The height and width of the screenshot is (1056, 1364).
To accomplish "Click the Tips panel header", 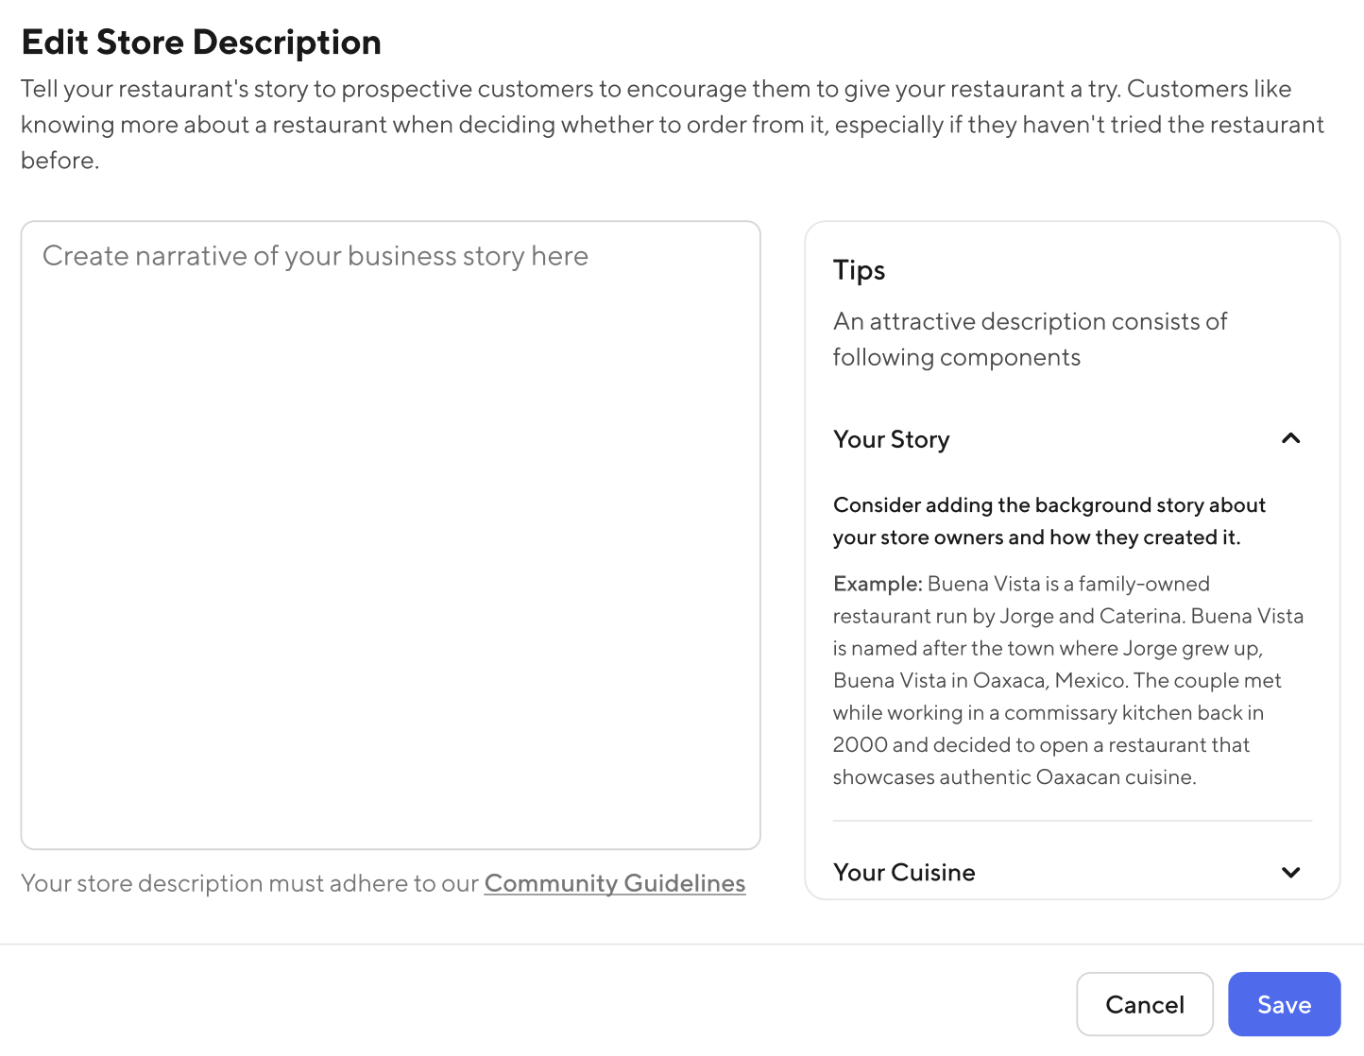I will [859, 270].
